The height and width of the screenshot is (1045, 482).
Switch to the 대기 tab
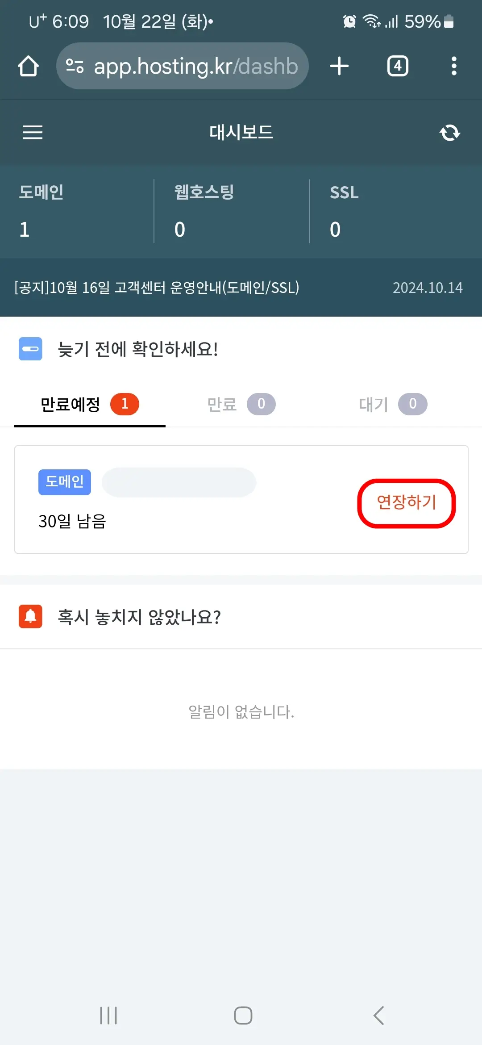click(x=393, y=404)
